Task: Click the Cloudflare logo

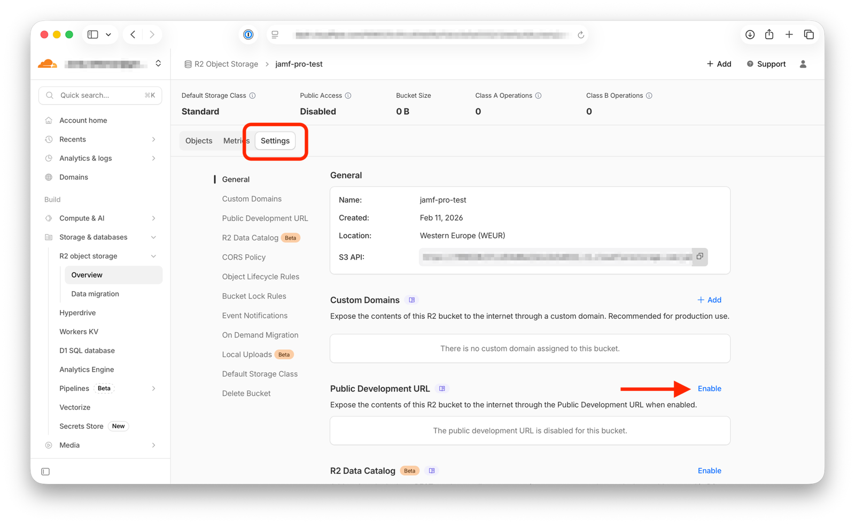Action: point(48,64)
